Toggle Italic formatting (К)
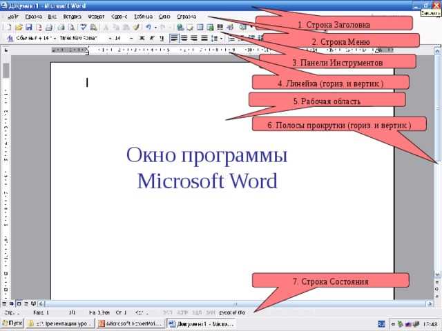This screenshot has height=331, width=442. (152, 38)
